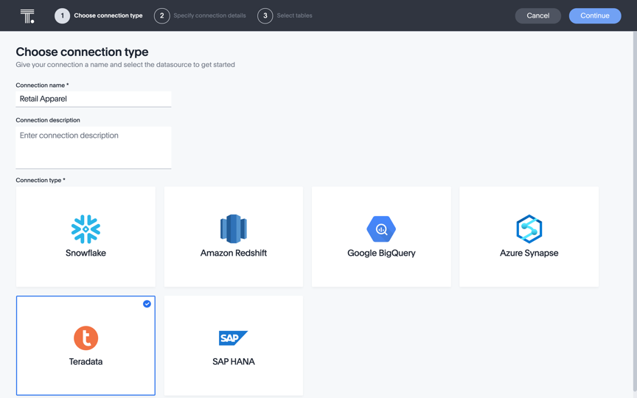637x398 pixels.
Task: Edit the Connection name field
Action: click(94, 99)
